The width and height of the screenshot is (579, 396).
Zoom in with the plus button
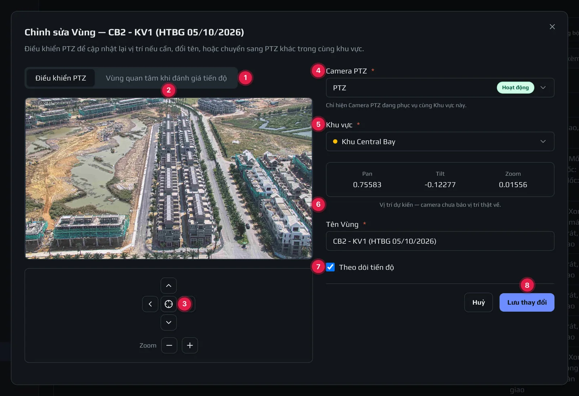pos(190,345)
